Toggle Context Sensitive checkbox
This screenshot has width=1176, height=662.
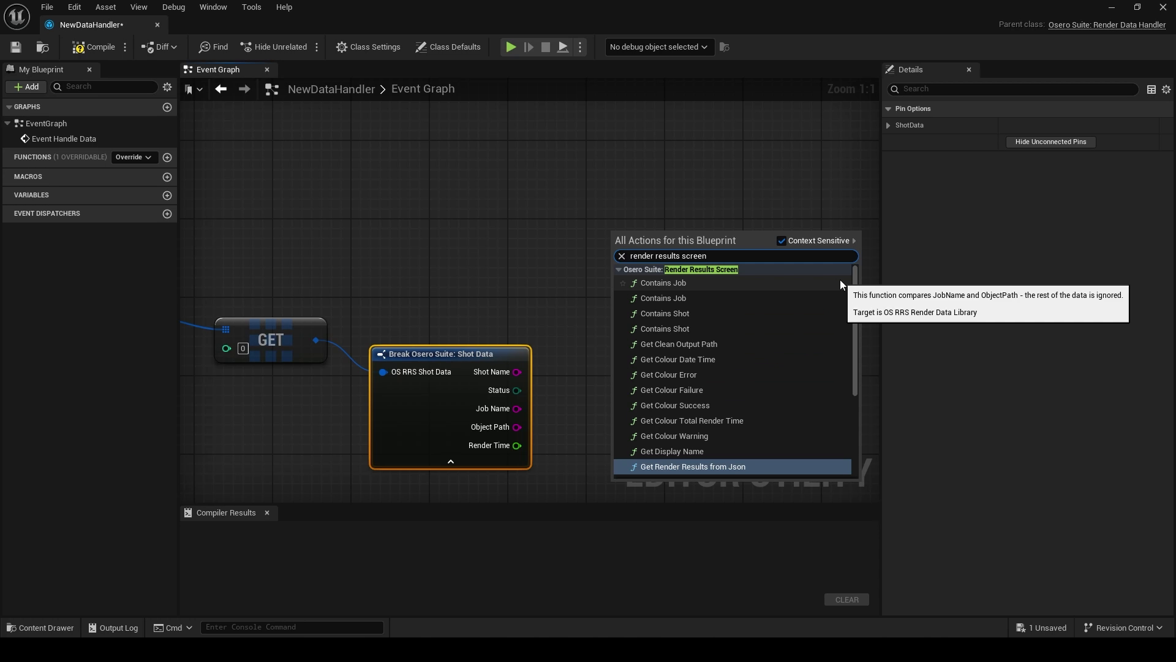(782, 241)
